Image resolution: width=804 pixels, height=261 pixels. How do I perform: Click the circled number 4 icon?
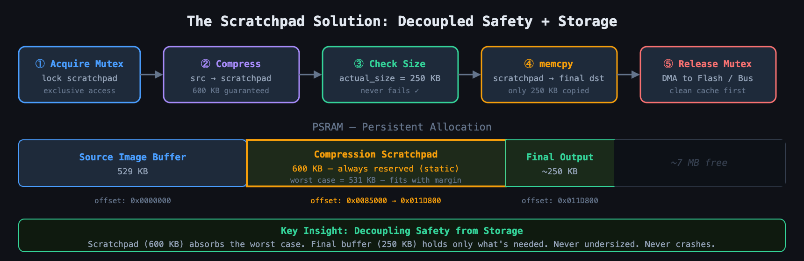pyautogui.click(x=529, y=64)
